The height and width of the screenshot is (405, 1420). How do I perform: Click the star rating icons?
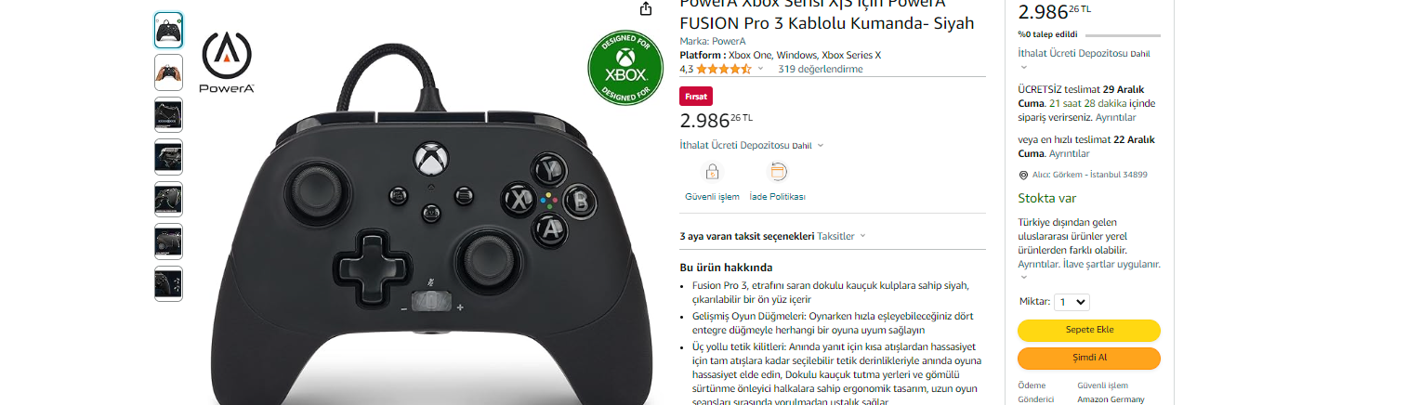click(x=725, y=69)
